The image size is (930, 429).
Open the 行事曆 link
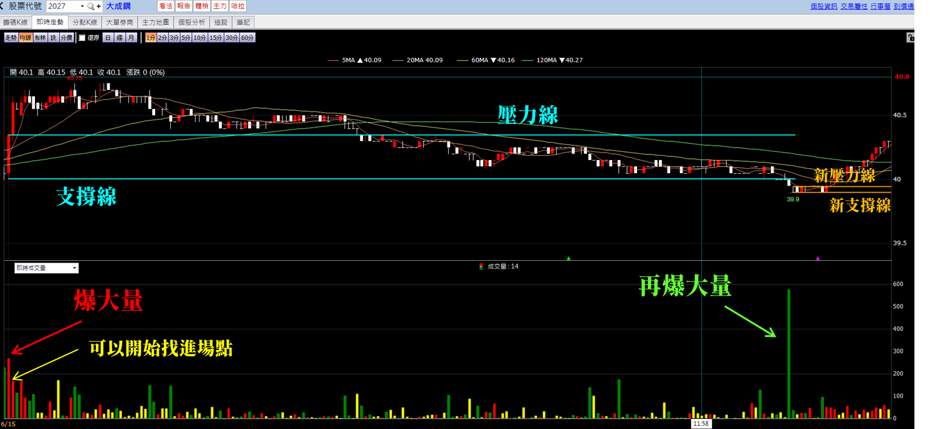click(880, 6)
